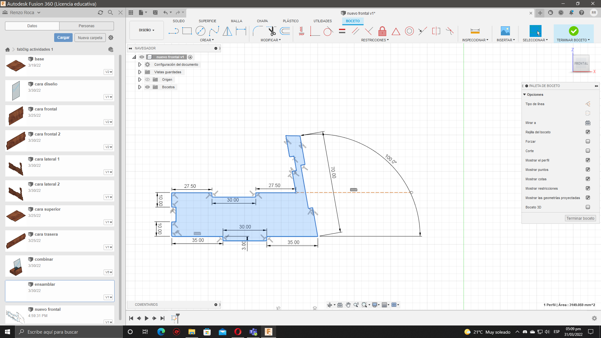Open the RESTRICCIONES dropdown menu
The width and height of the screenshot is (601, 338).
pyautogui.click(x=375, y=40)
